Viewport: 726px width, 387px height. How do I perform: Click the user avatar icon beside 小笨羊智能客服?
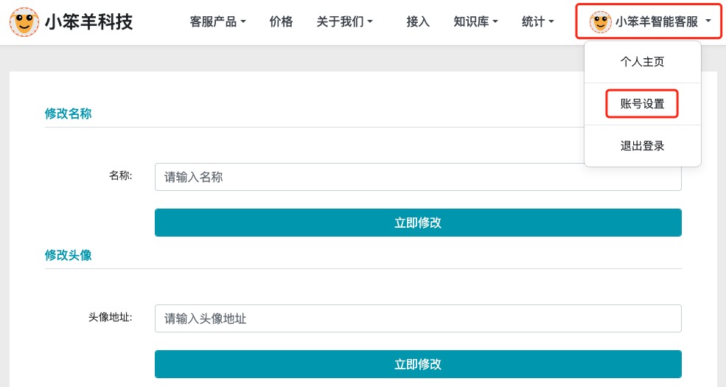[601, 22]
